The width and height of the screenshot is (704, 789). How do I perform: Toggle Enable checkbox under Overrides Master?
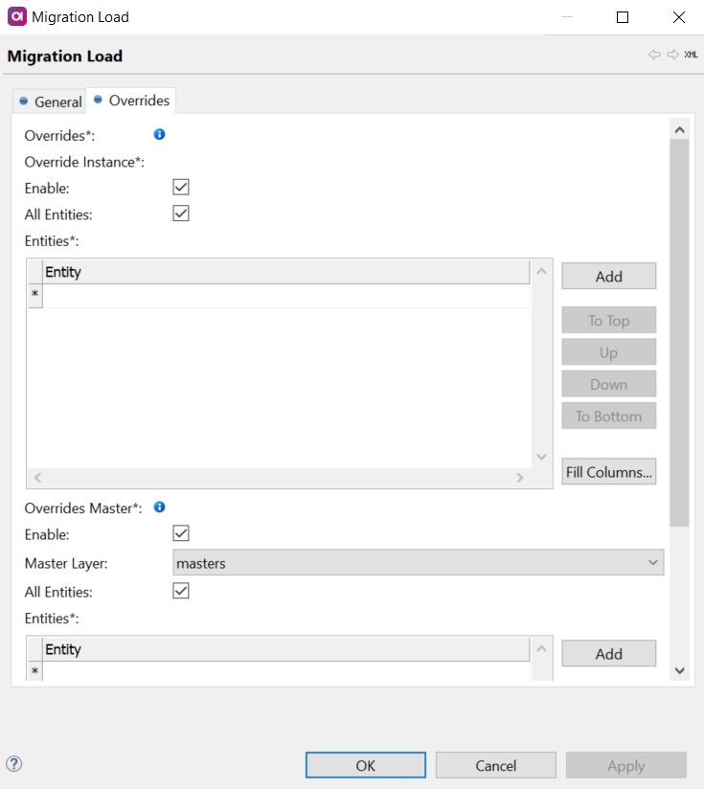[181, 533]
